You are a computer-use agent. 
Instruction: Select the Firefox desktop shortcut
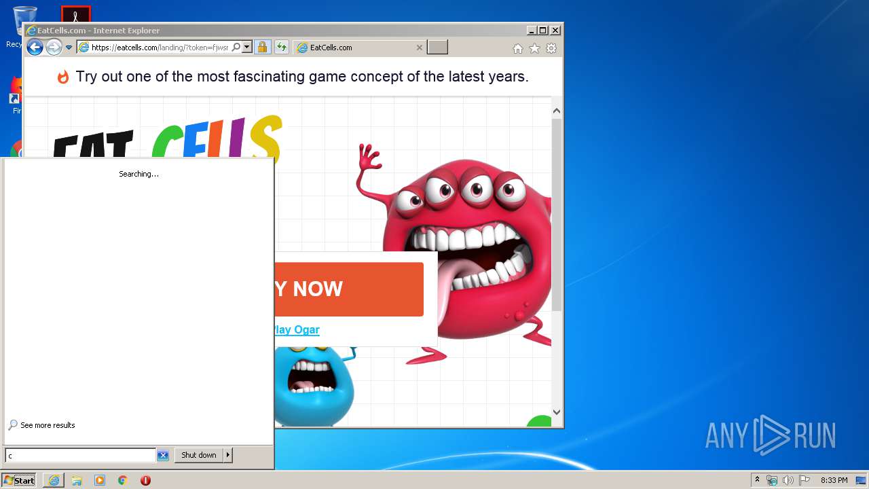(16, 94)
